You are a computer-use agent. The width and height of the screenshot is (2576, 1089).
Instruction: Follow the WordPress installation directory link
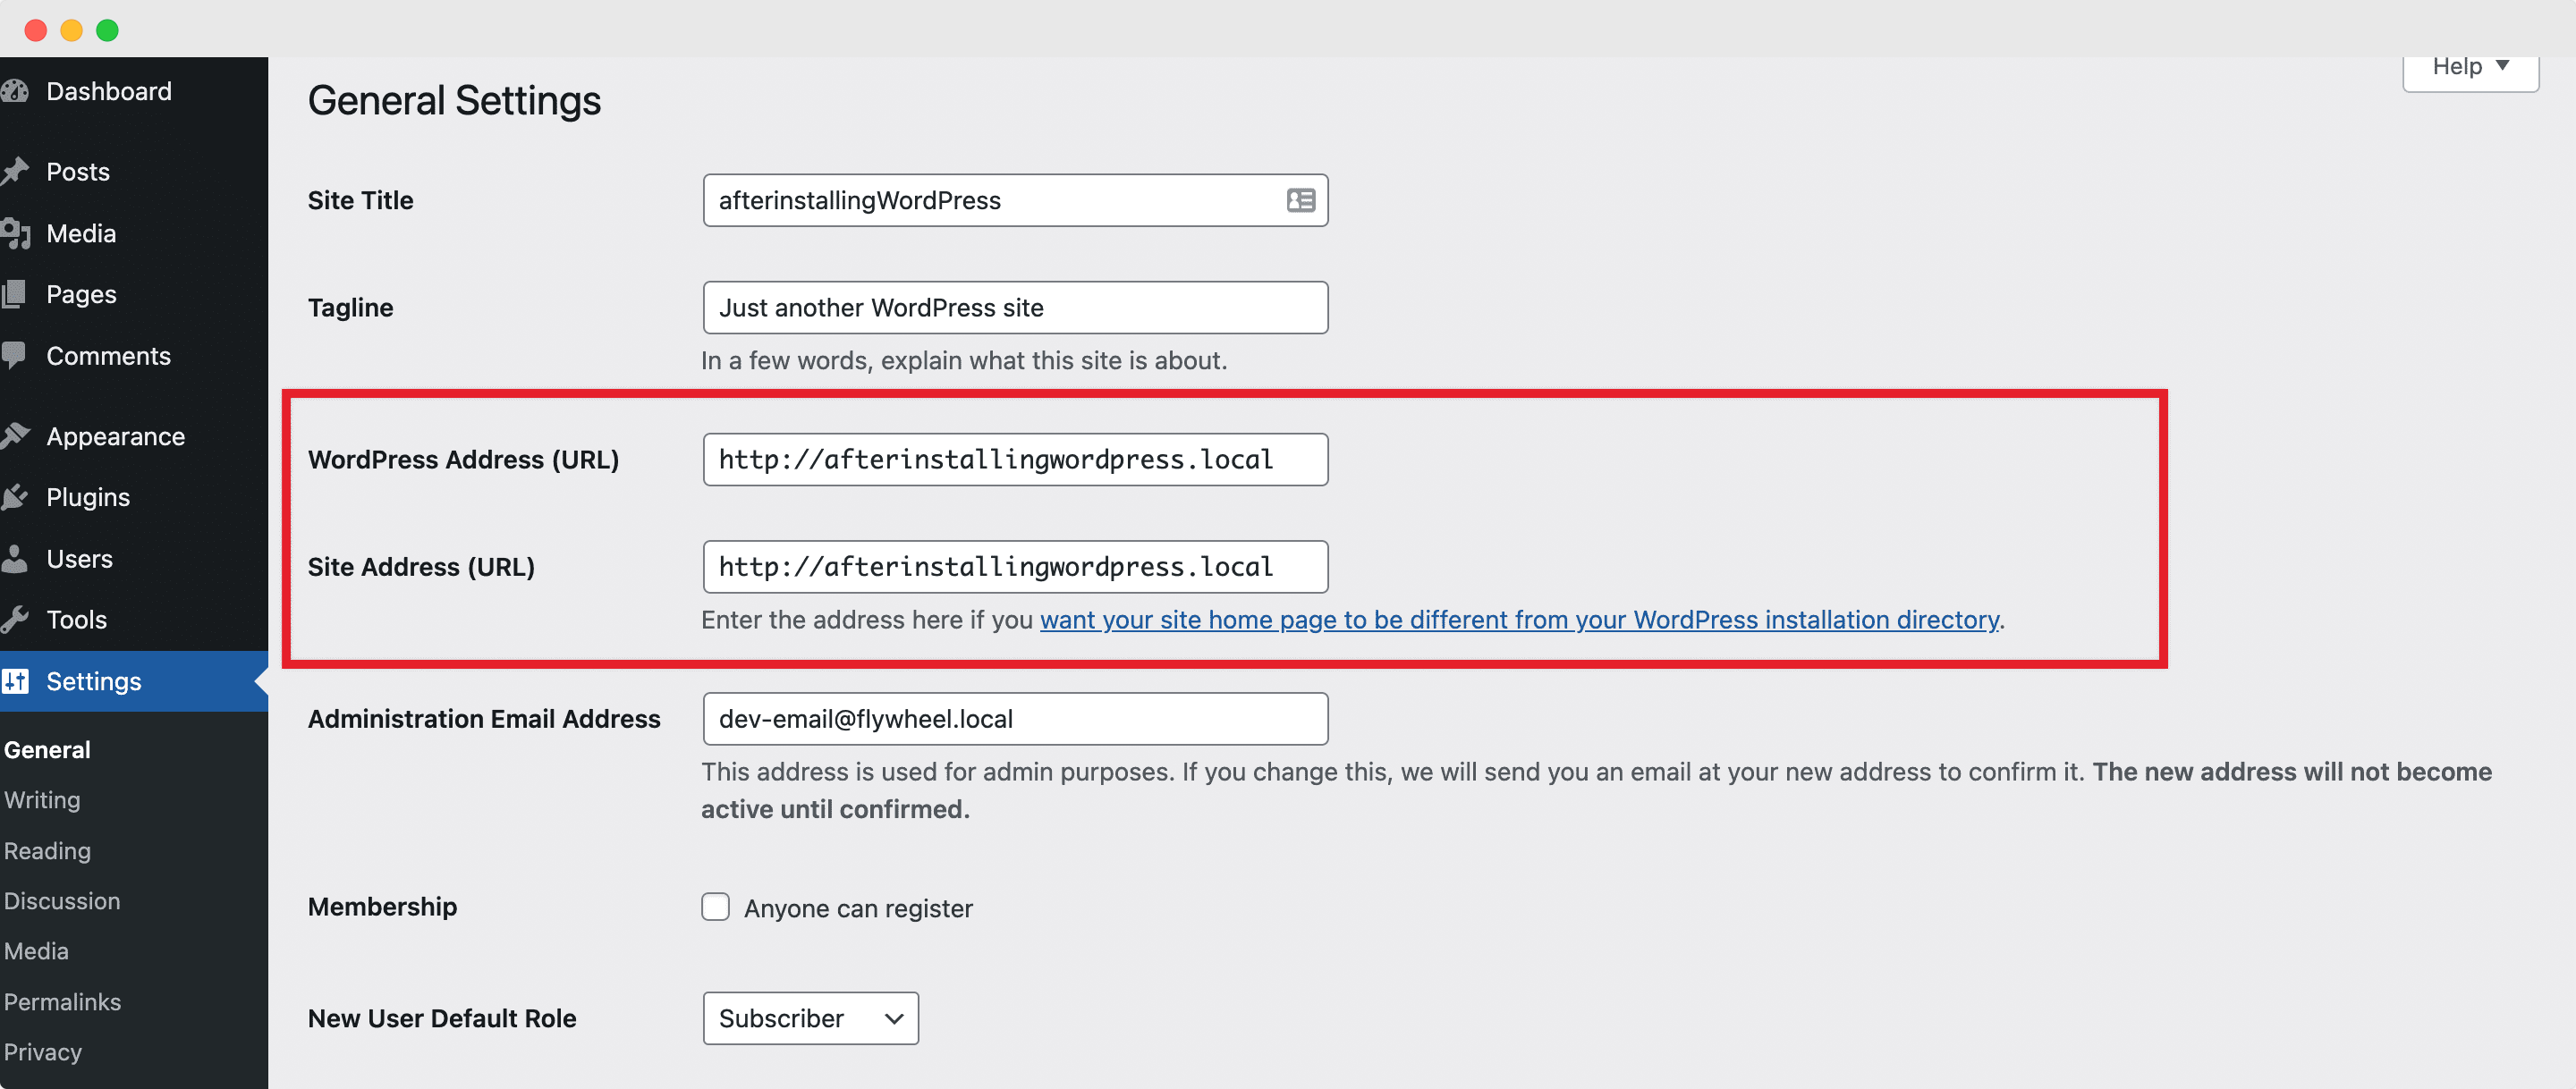[1519, 620]
